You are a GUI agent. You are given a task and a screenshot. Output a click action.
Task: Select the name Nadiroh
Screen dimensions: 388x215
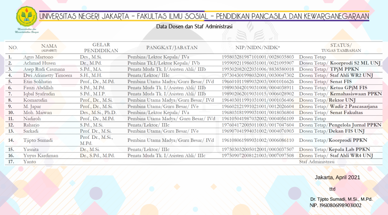click(32, 119)
